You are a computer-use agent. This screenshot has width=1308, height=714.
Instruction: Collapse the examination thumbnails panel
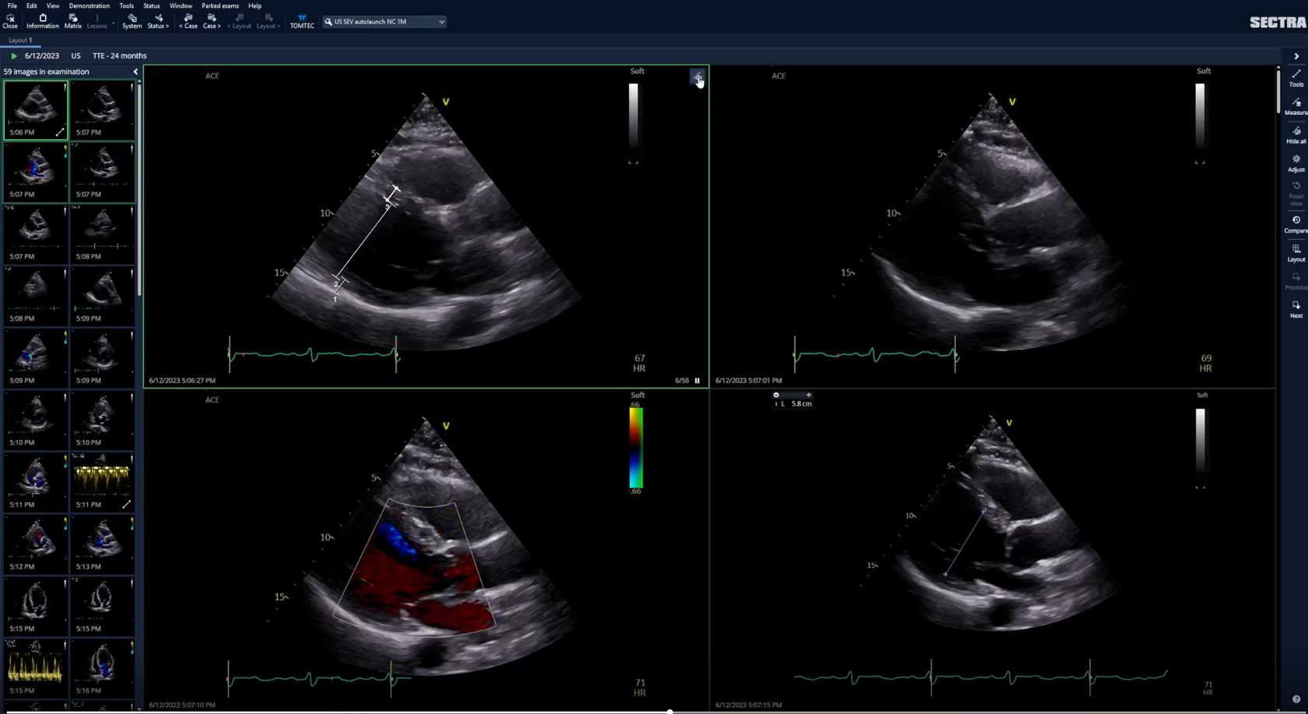(135, 72)
